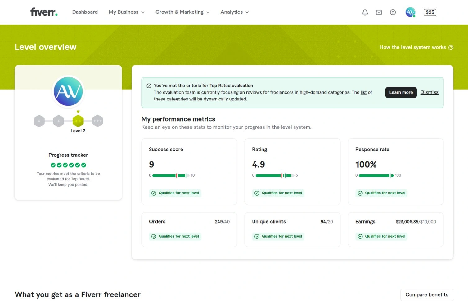Image resolution: width=468 pixels, height=301 pixels.
Task: Click the Compare benefits button
Action: 427,294
